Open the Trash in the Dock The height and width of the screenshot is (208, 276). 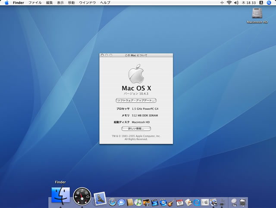click(243, 202)
